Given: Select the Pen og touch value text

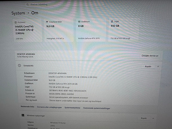Looking at the screenshot, I should click(x=75, y=101).
